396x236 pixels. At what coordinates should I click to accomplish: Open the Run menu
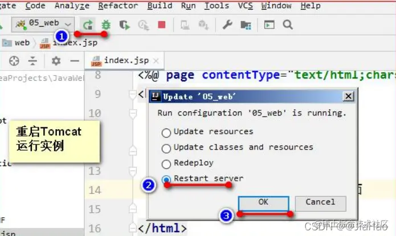point(189,6)
